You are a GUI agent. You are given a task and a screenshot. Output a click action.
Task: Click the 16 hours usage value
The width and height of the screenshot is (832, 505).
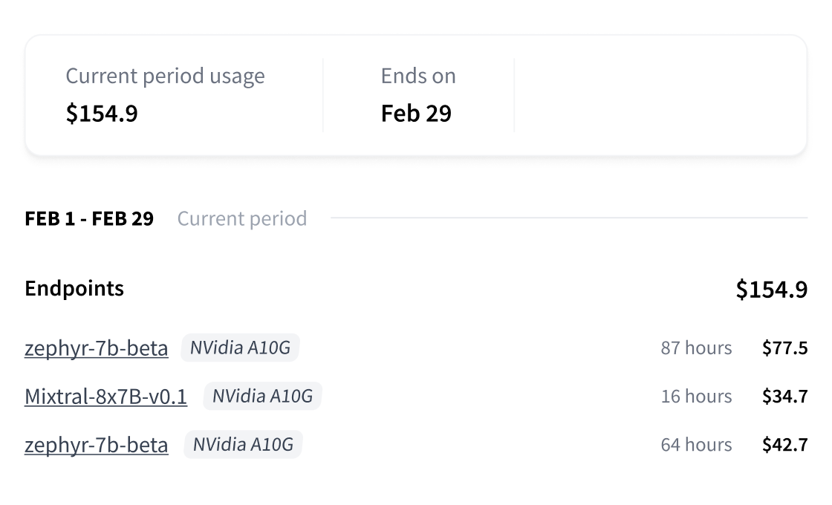(x=696, y=397)
